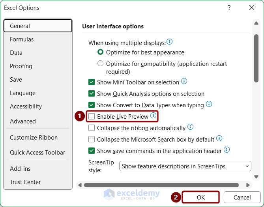
Task: Switch to the Proofing category
Action: 38,66
